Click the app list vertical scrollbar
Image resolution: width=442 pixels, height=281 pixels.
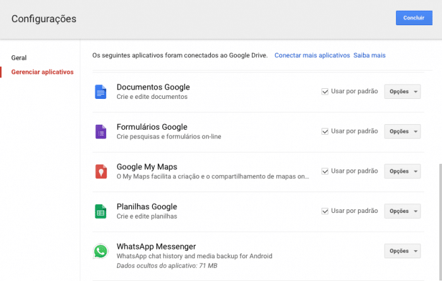440,222
